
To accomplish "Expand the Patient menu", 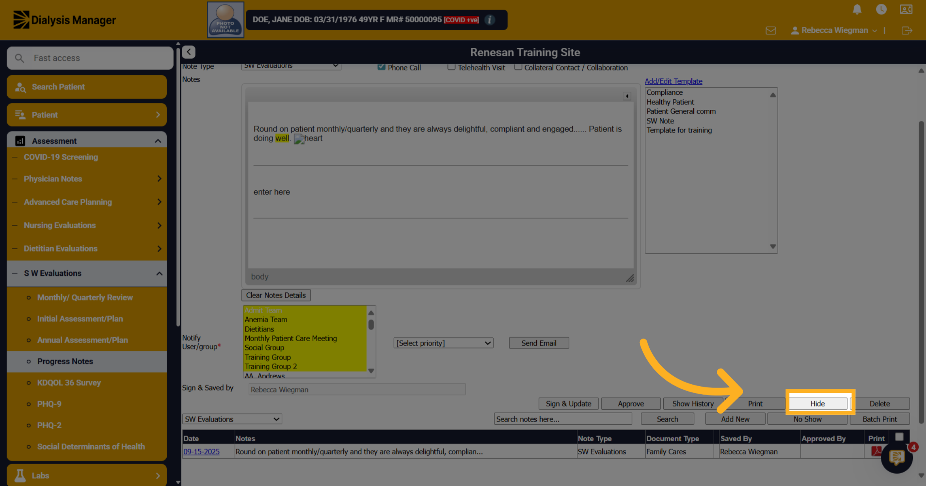I will (x=87, y=115).
